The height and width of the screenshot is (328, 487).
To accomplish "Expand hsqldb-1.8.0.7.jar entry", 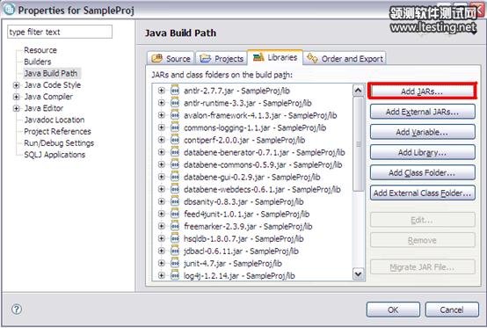I will coord(161,238).
